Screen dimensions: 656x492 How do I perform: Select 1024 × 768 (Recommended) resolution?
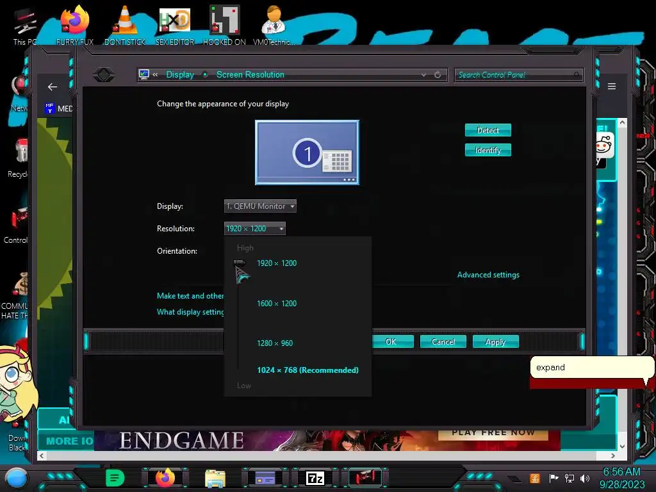307,370
